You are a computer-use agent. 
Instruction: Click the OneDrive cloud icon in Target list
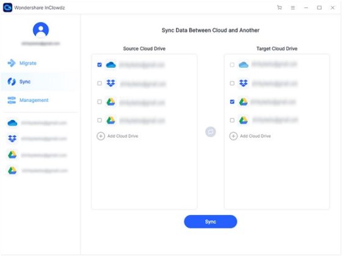pyautogui.click(x=244, y=65)
